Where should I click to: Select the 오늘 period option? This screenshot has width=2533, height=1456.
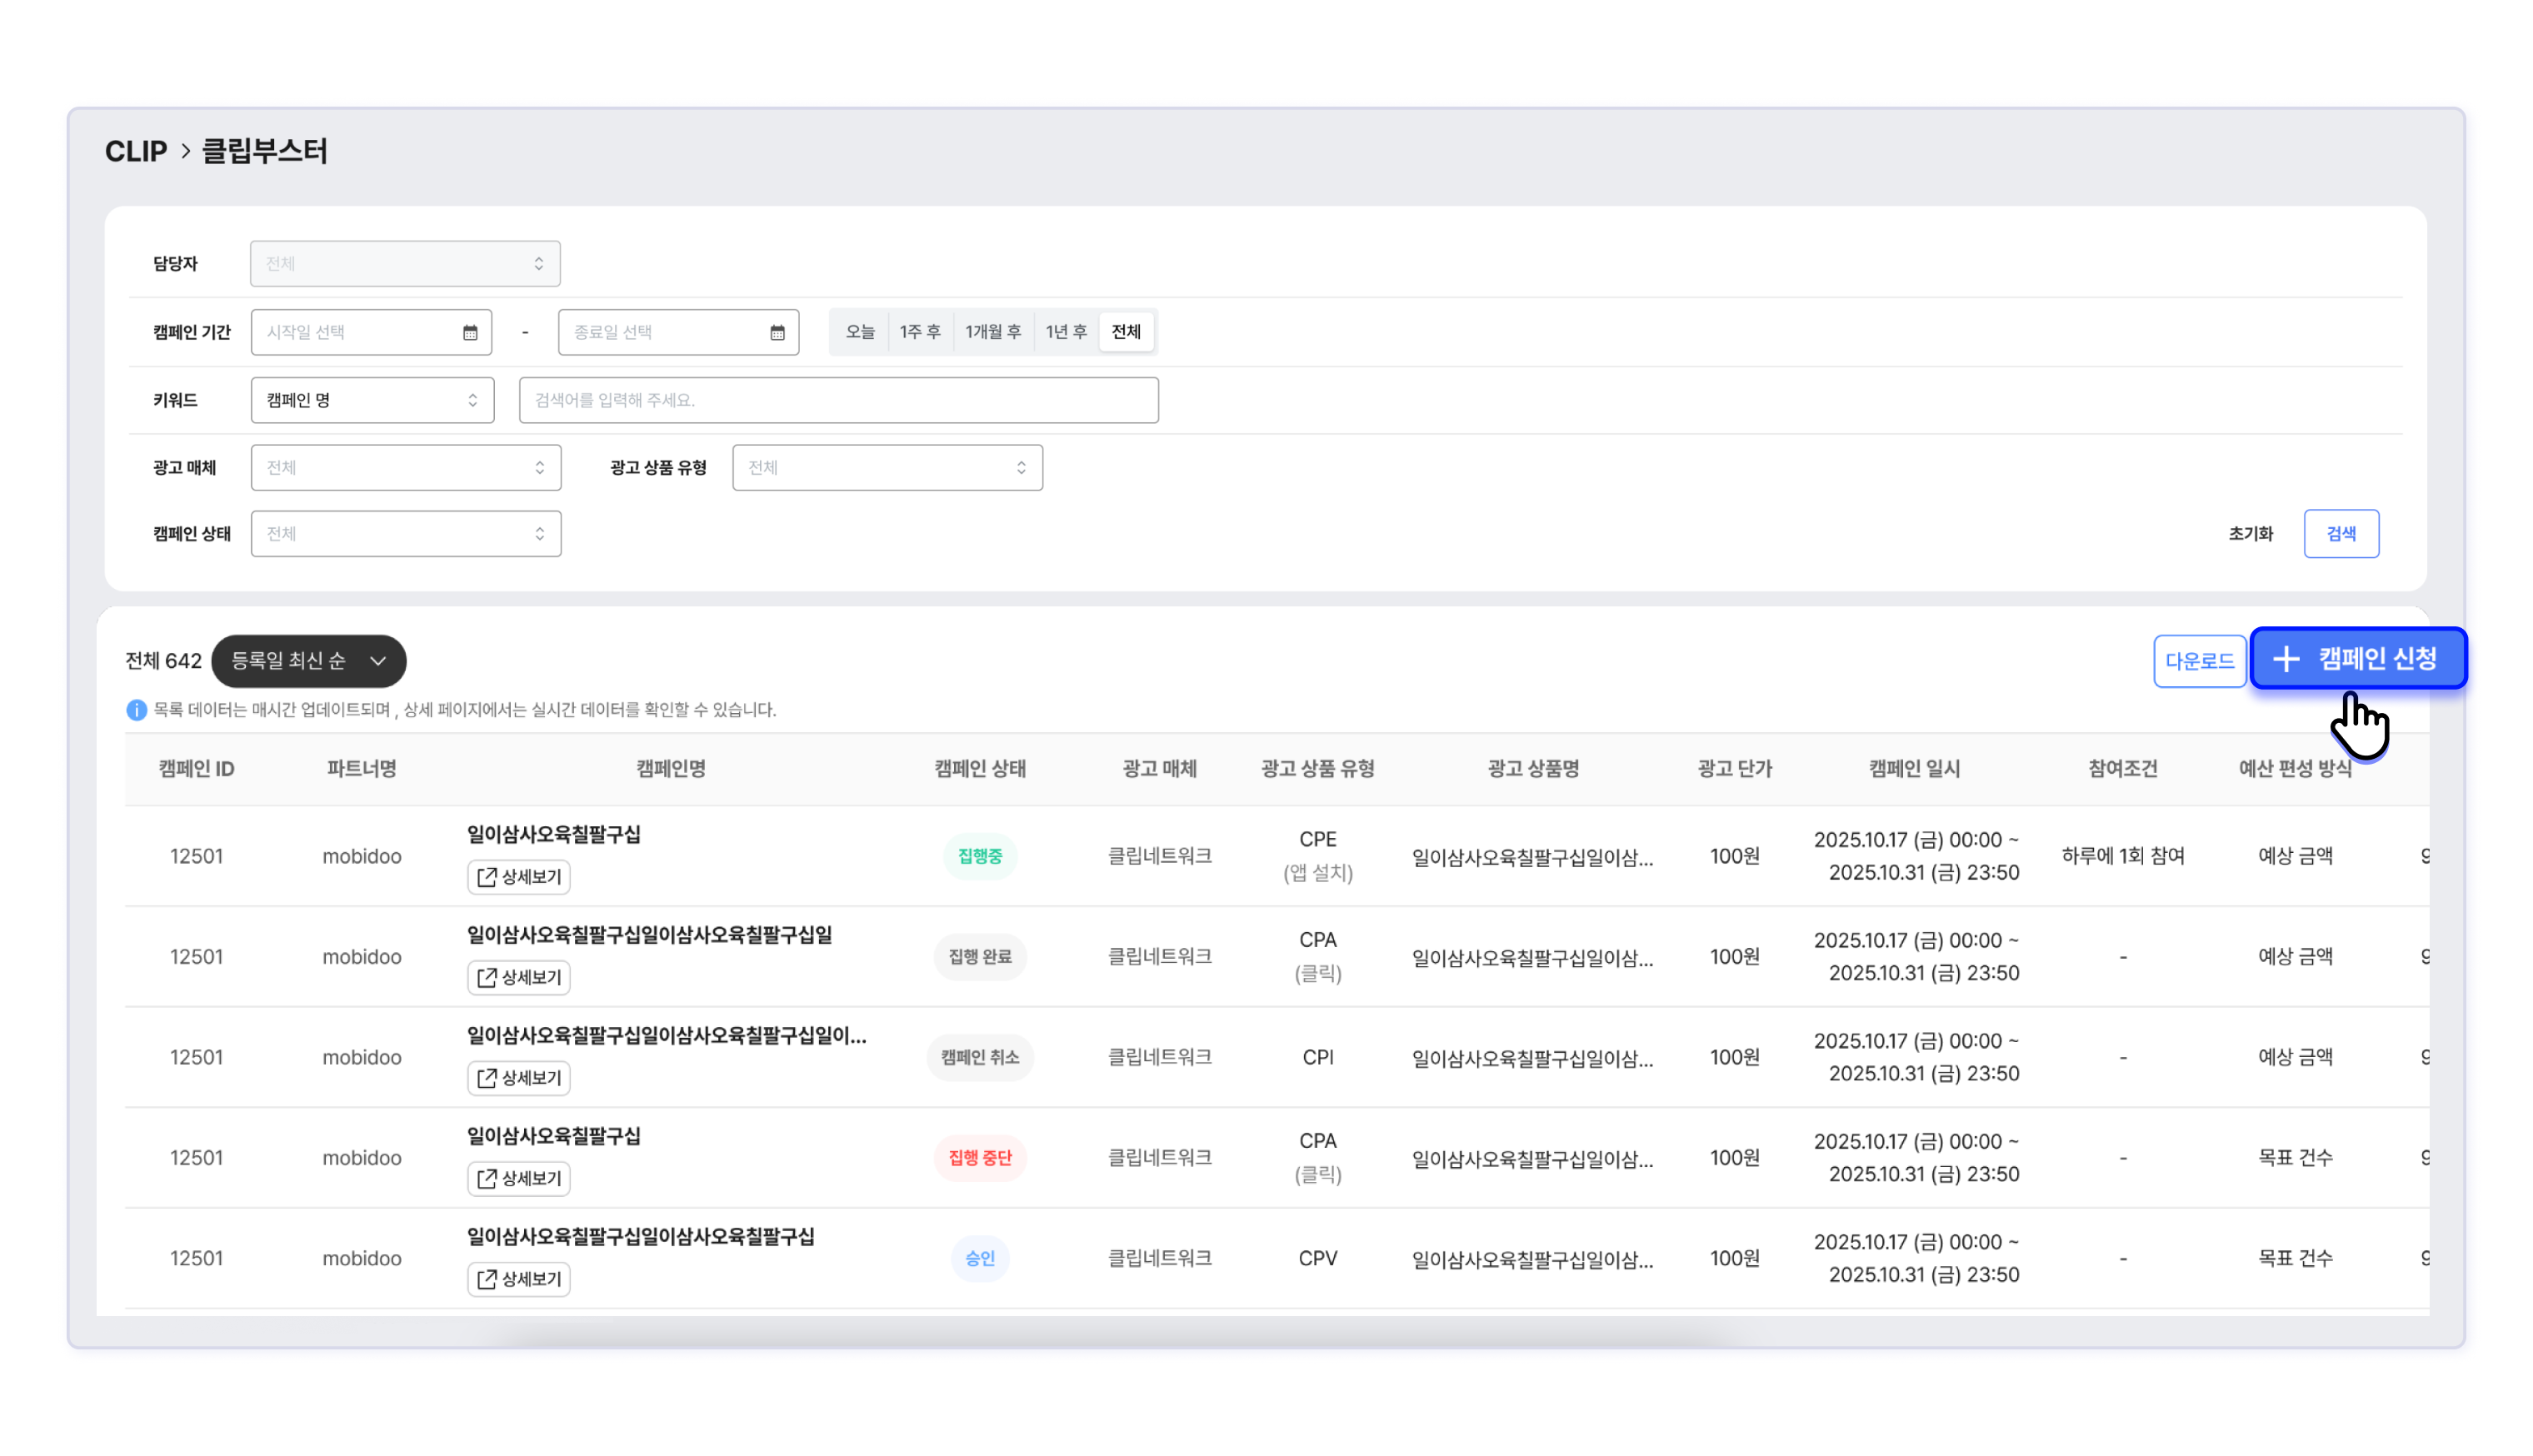point(860,332)
